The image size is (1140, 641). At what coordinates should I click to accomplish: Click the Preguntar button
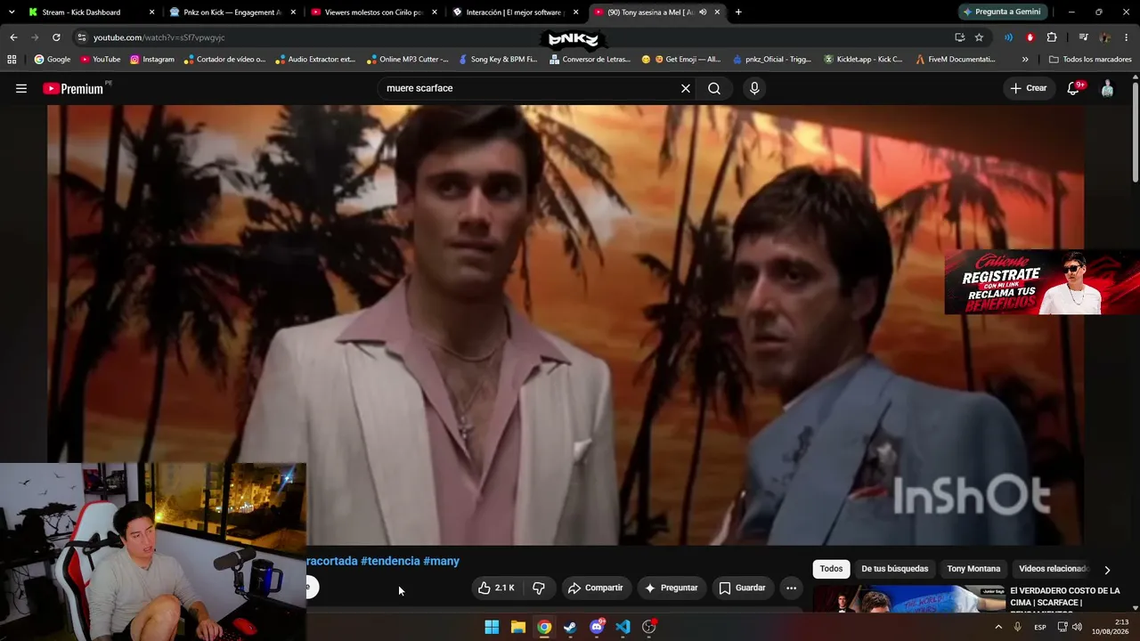(671, 588)
